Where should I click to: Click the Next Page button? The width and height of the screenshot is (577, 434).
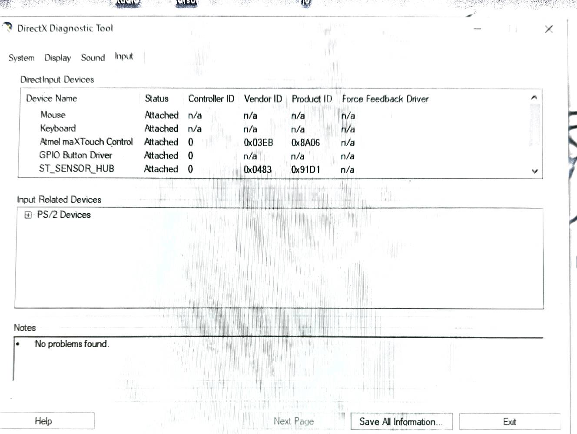point(293,421)
